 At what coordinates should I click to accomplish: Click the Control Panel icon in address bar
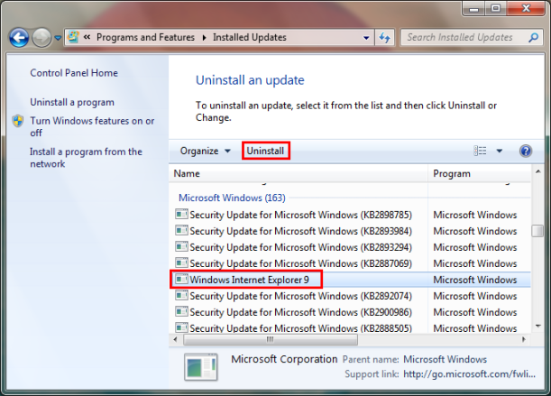(73, 37)
